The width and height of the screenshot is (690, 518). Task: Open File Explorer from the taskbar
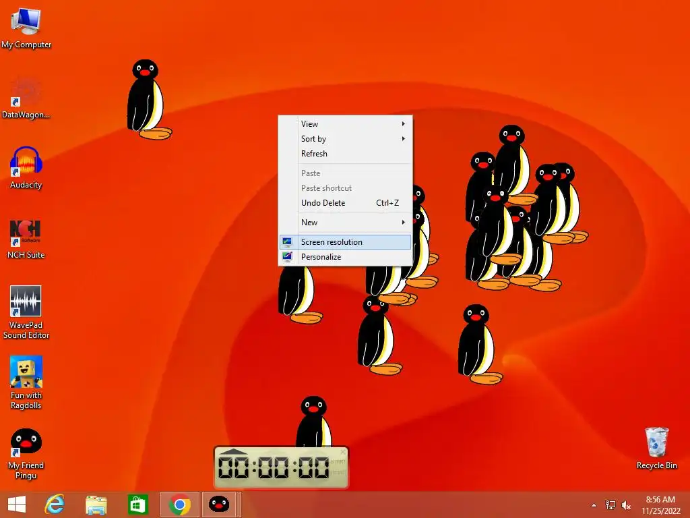click(96, 505)
